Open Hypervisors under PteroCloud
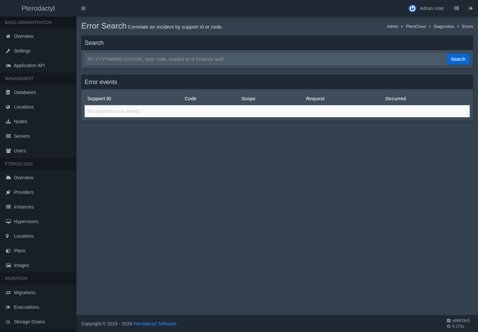 click(x=38, y=221)
